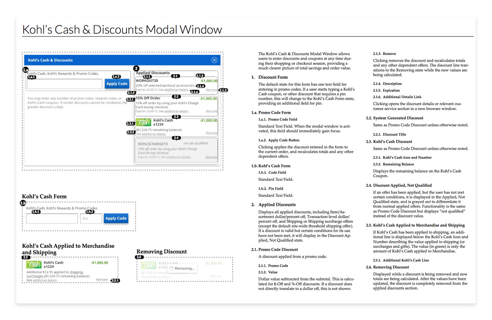
Task: Click the '1.b.2. Pin Field' spec heading
Action: (x=270, y=189)
